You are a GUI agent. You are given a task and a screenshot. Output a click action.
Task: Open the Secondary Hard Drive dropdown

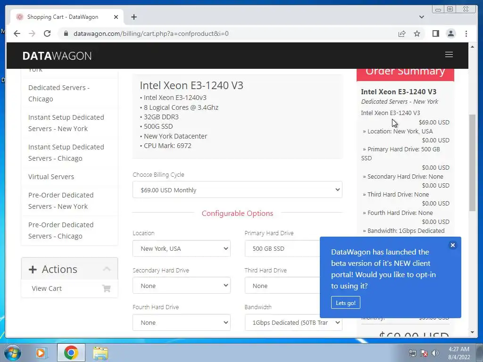coord(182,286)
